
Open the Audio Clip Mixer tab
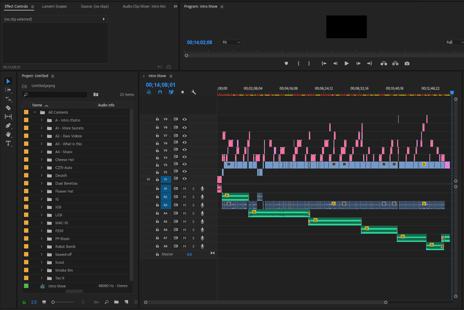click(x=144, y=7)
